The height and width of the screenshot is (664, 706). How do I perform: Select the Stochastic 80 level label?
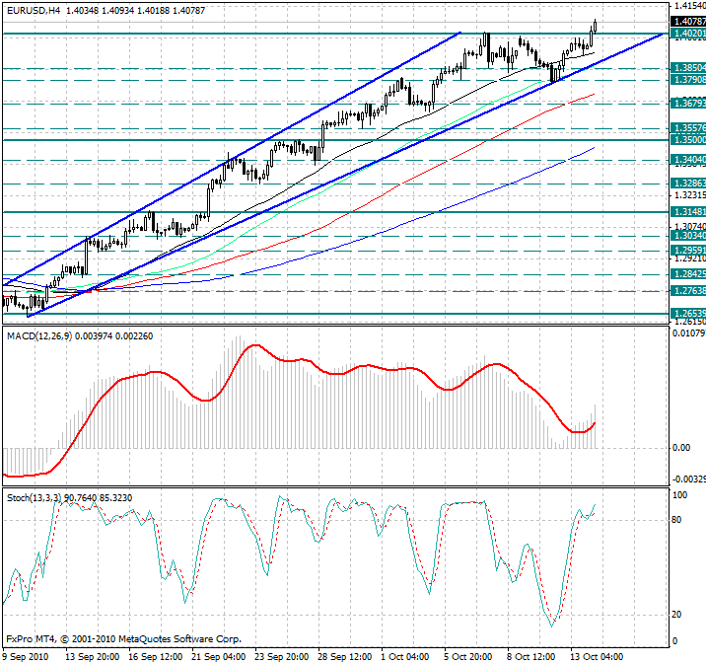click(676, 520)
